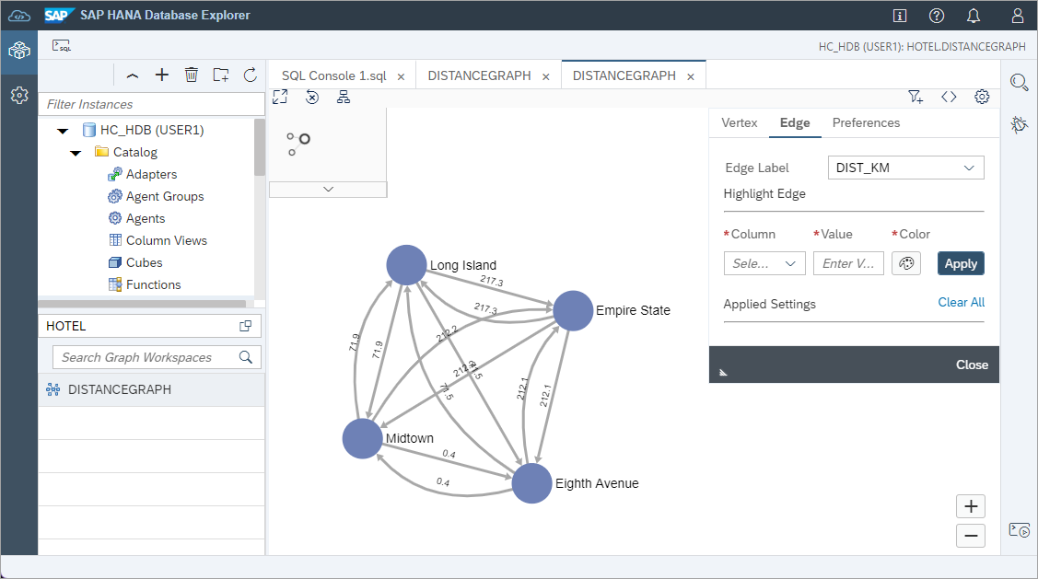The image size is (1038, 579).
Task: Open a new SQL console
Action: [62, 46]
